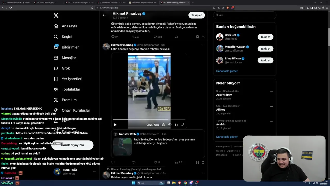This screenshot has height=186, width=330.
Task: Repost the Transfer Web quote post
Action: click(x=134, y=162)
